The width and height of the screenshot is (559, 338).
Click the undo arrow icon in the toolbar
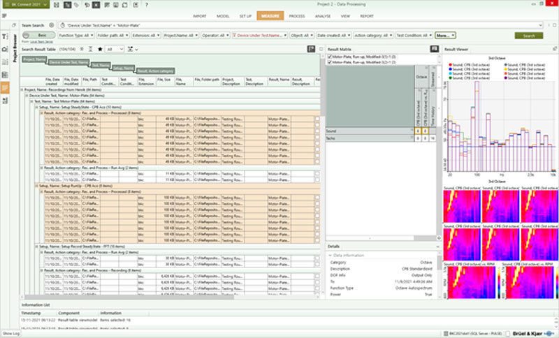(87, 5)
